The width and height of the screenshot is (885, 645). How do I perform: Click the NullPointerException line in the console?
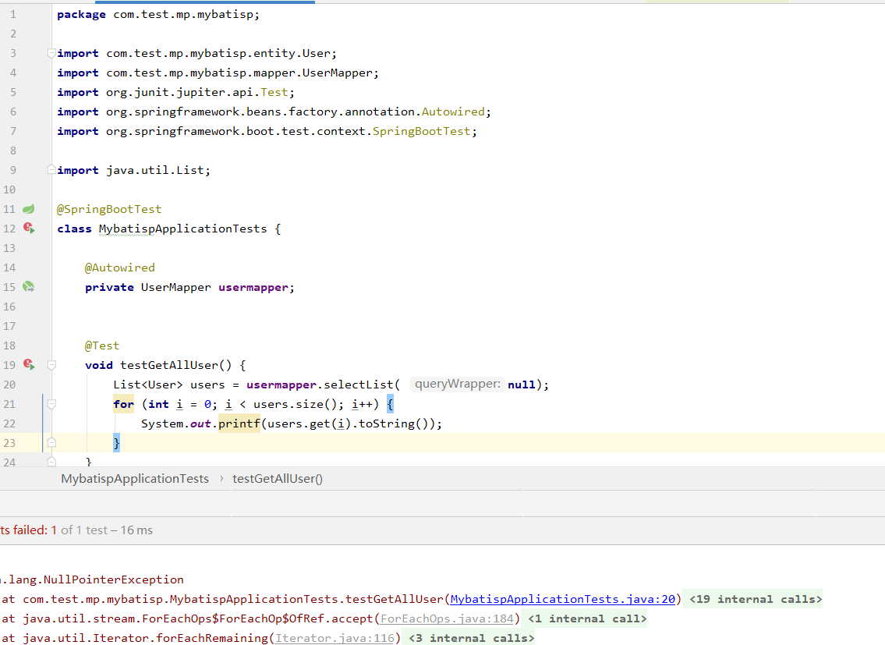pos(91,579)
